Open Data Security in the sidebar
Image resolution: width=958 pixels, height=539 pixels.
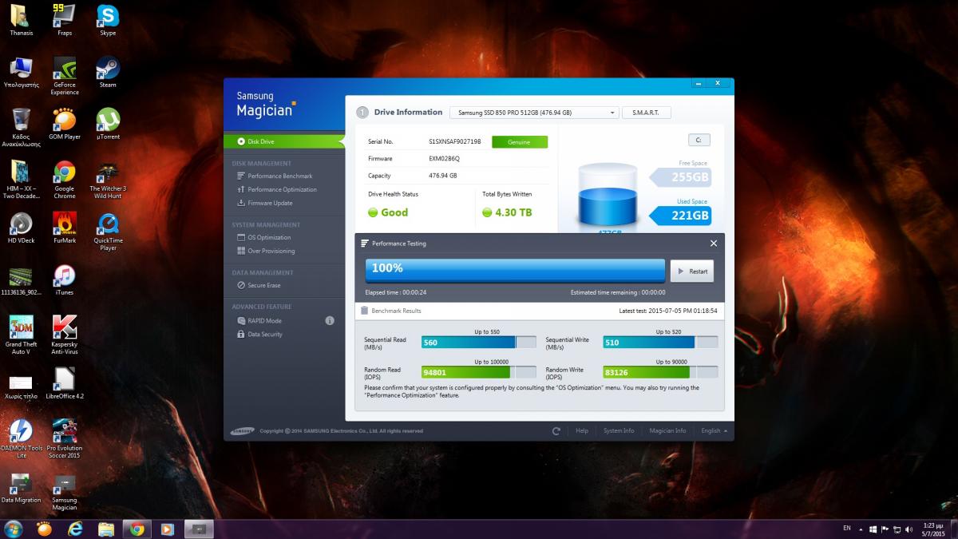coord(259,334)
